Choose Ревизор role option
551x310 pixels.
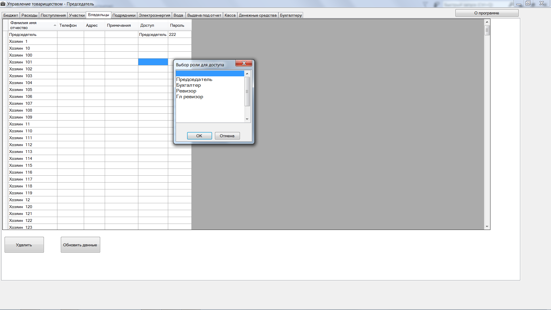point(186,91)
